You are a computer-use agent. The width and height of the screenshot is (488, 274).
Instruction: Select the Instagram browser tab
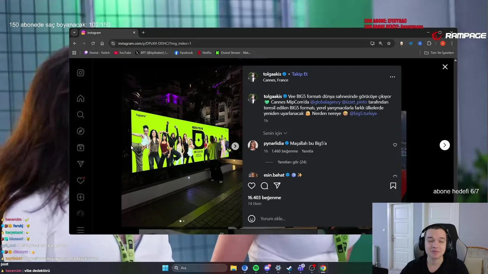tap(108, 33)
